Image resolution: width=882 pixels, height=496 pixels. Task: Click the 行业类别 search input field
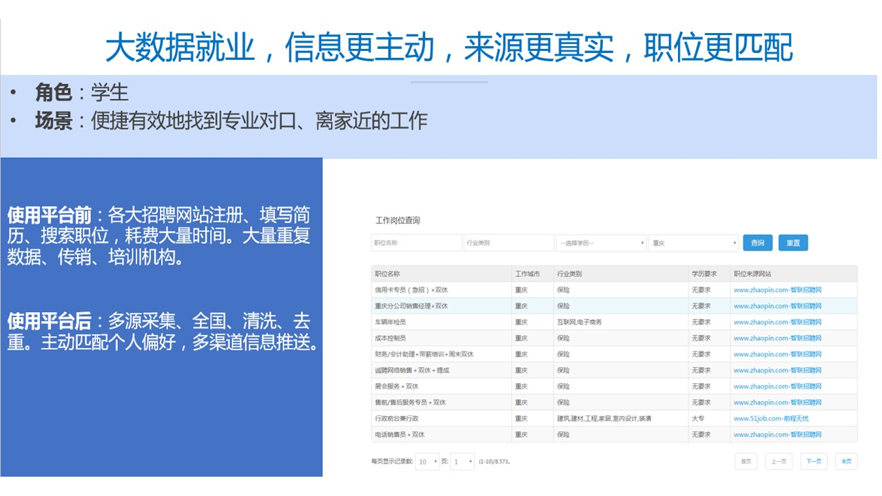tap(509, 242)
